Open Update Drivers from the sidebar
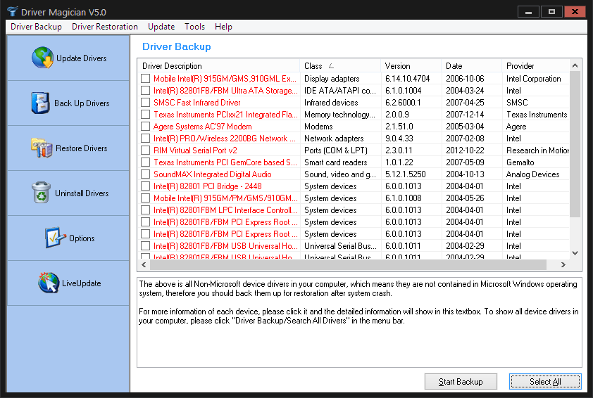 coord(68,58)
